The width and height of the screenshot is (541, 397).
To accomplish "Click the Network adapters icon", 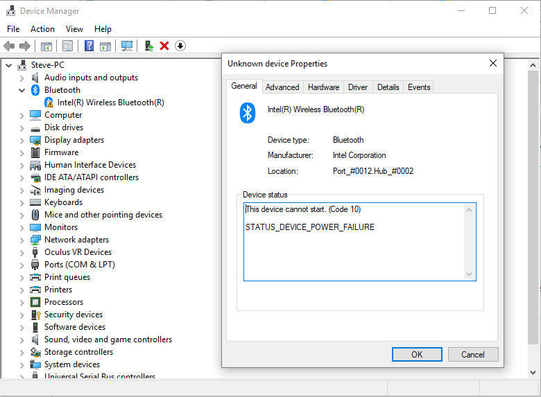I will [35, 240].
